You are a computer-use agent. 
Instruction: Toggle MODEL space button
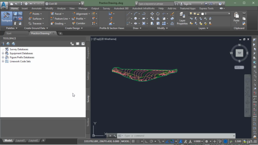click(125, 141)
